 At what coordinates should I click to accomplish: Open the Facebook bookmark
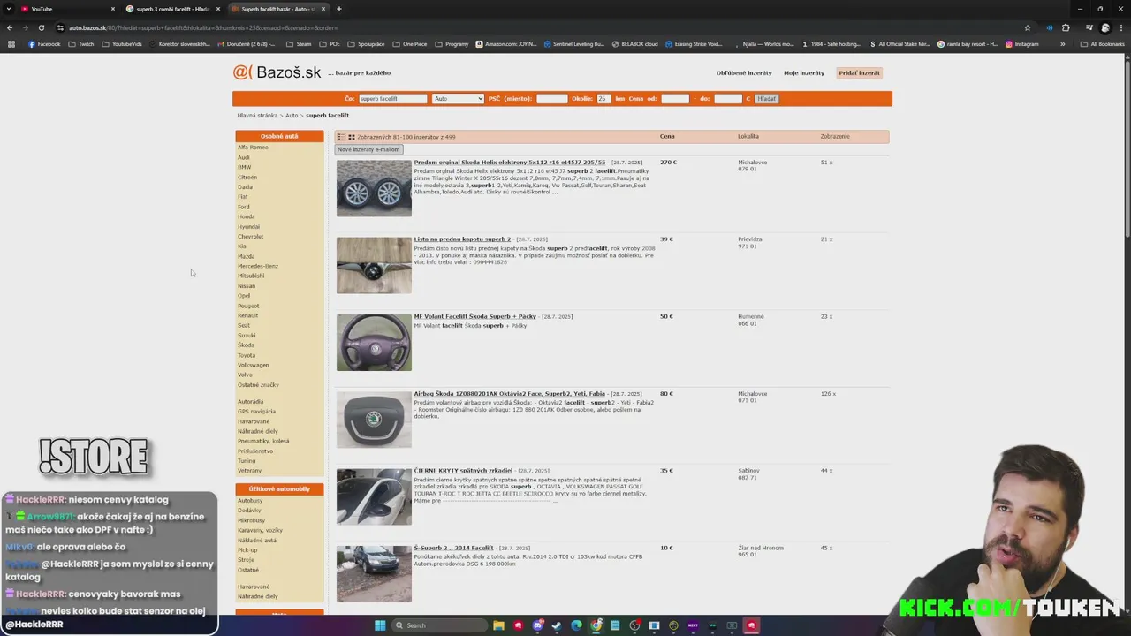(x=44, y=44)
